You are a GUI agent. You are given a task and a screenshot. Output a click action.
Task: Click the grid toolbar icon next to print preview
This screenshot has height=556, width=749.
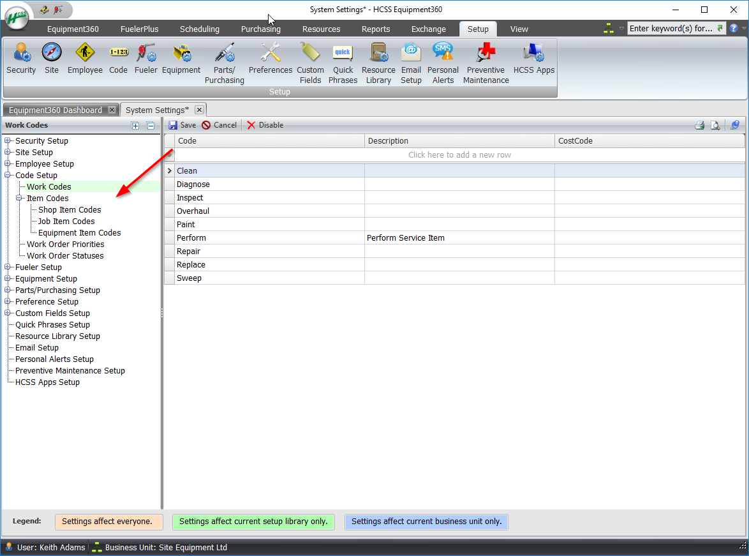(x=735, y=125)
